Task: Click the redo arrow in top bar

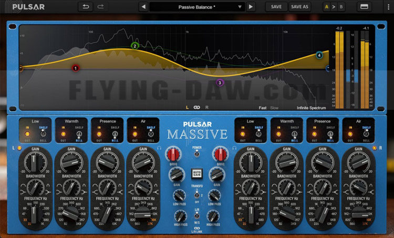Action: (x=100, y=7)
